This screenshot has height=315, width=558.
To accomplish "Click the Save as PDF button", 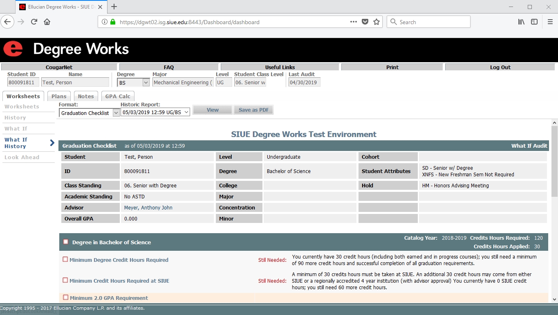I will pyautogui.click(x=253, y=110).
